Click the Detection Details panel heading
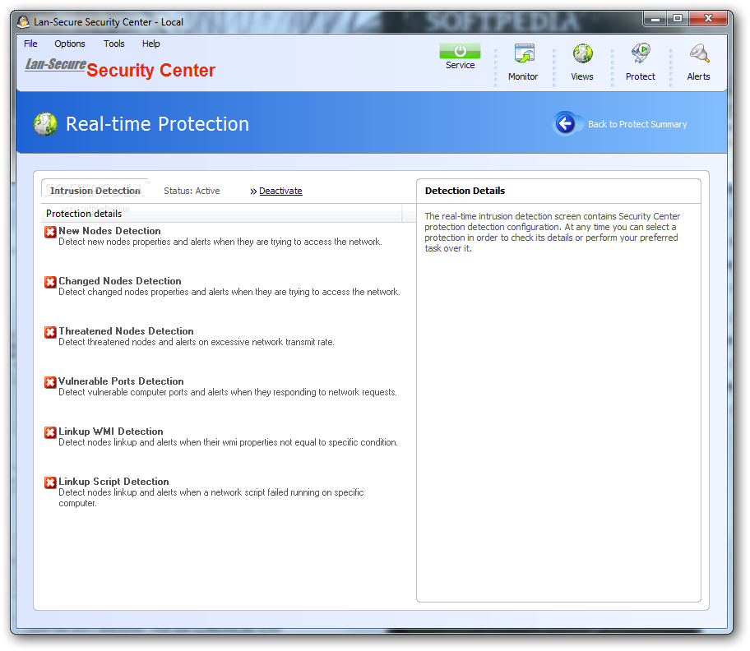The width and height of the screenshot is (750, 651). click(x=465, y=191)
